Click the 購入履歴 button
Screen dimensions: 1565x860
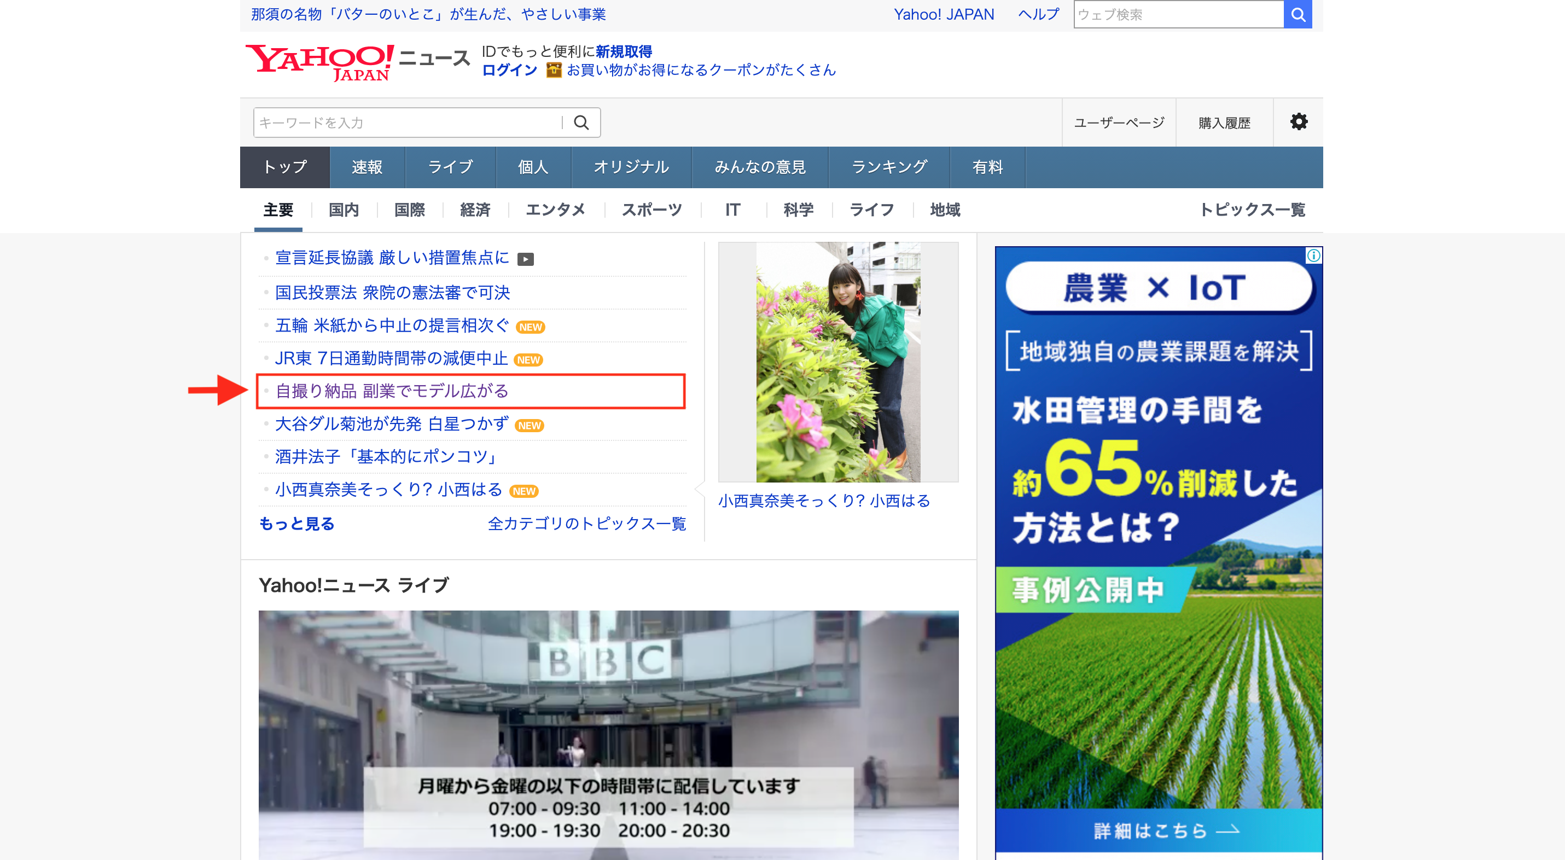(x=1224, y=123)
